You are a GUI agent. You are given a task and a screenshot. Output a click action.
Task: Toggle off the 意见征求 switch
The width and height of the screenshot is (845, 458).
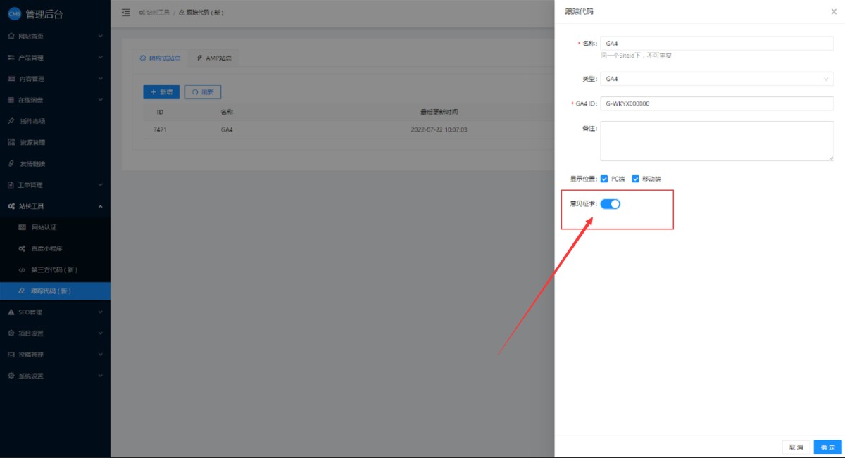[x=610, y=204]
